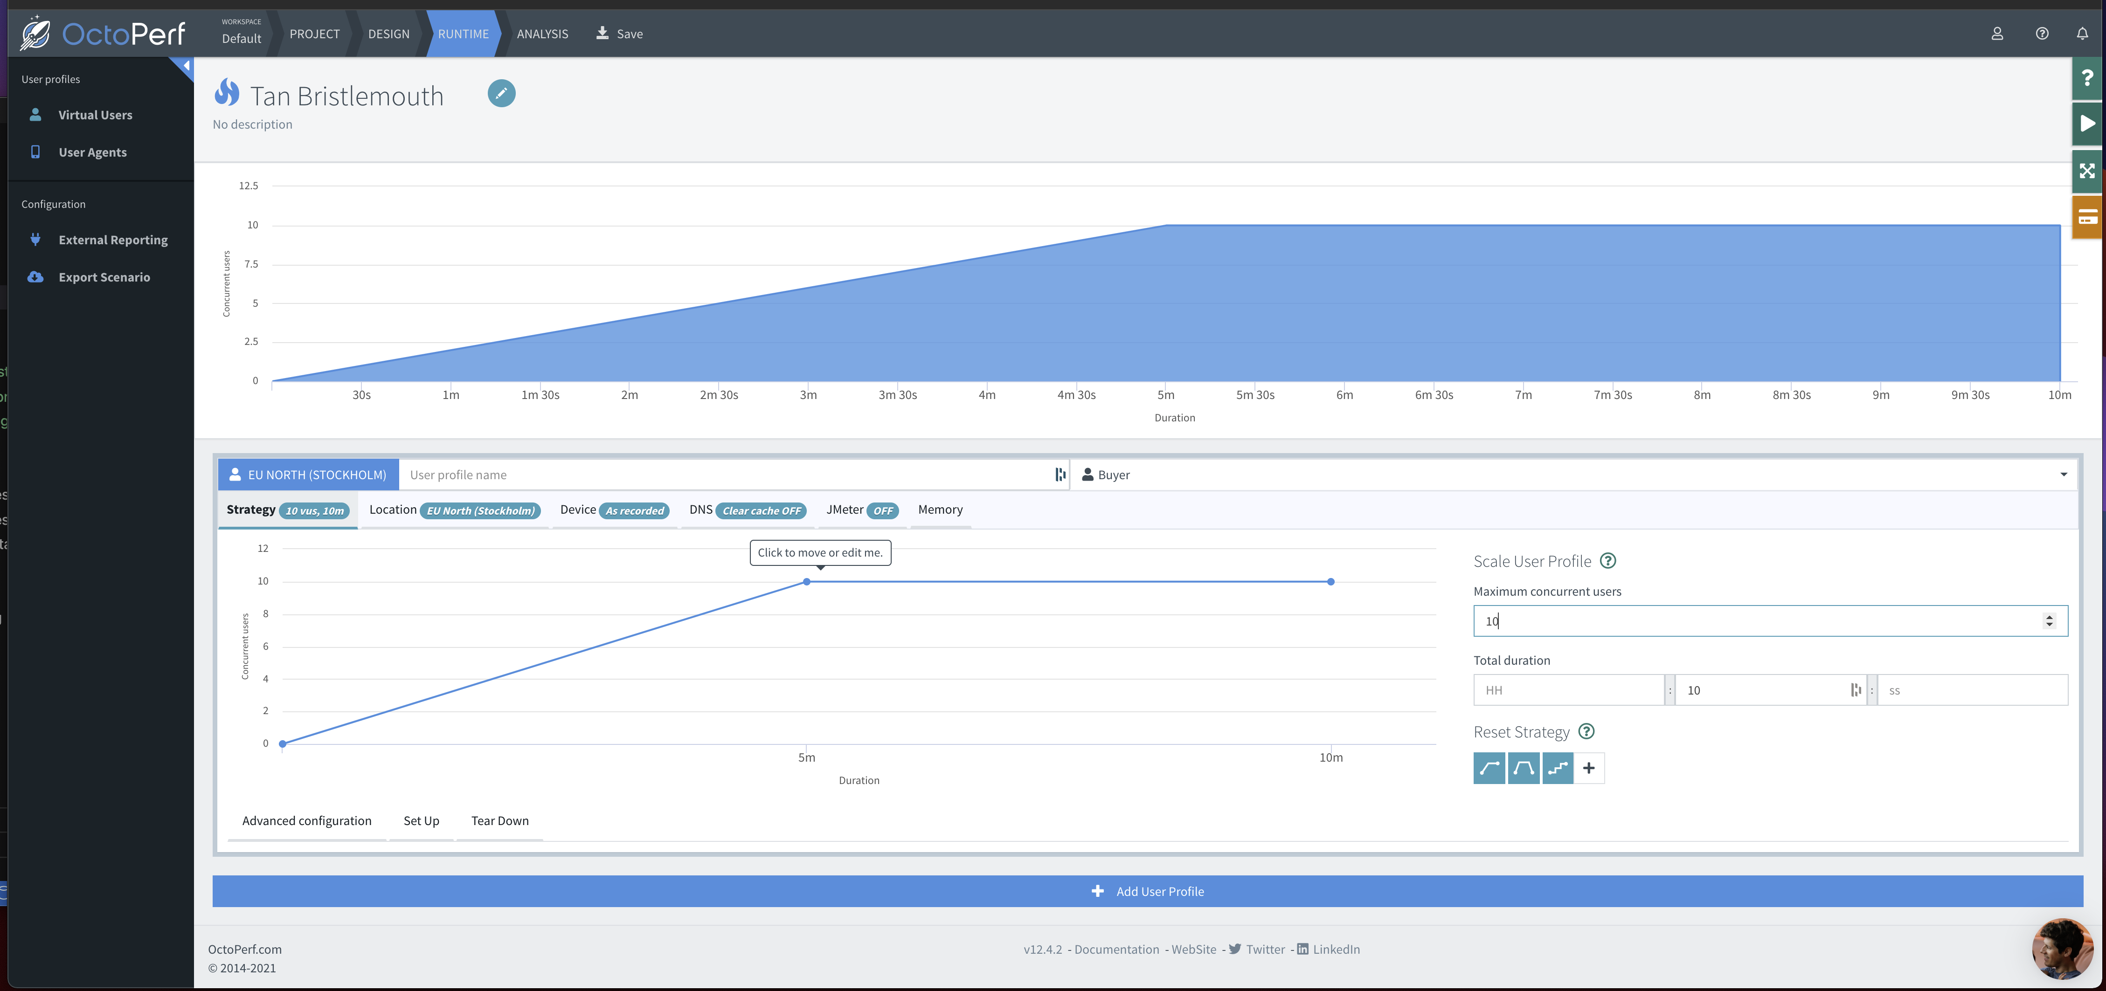The width and height of the screenshot is (2106, 991).
Task: Select the Default workspace selector
Action: click(x=241, y=32)
